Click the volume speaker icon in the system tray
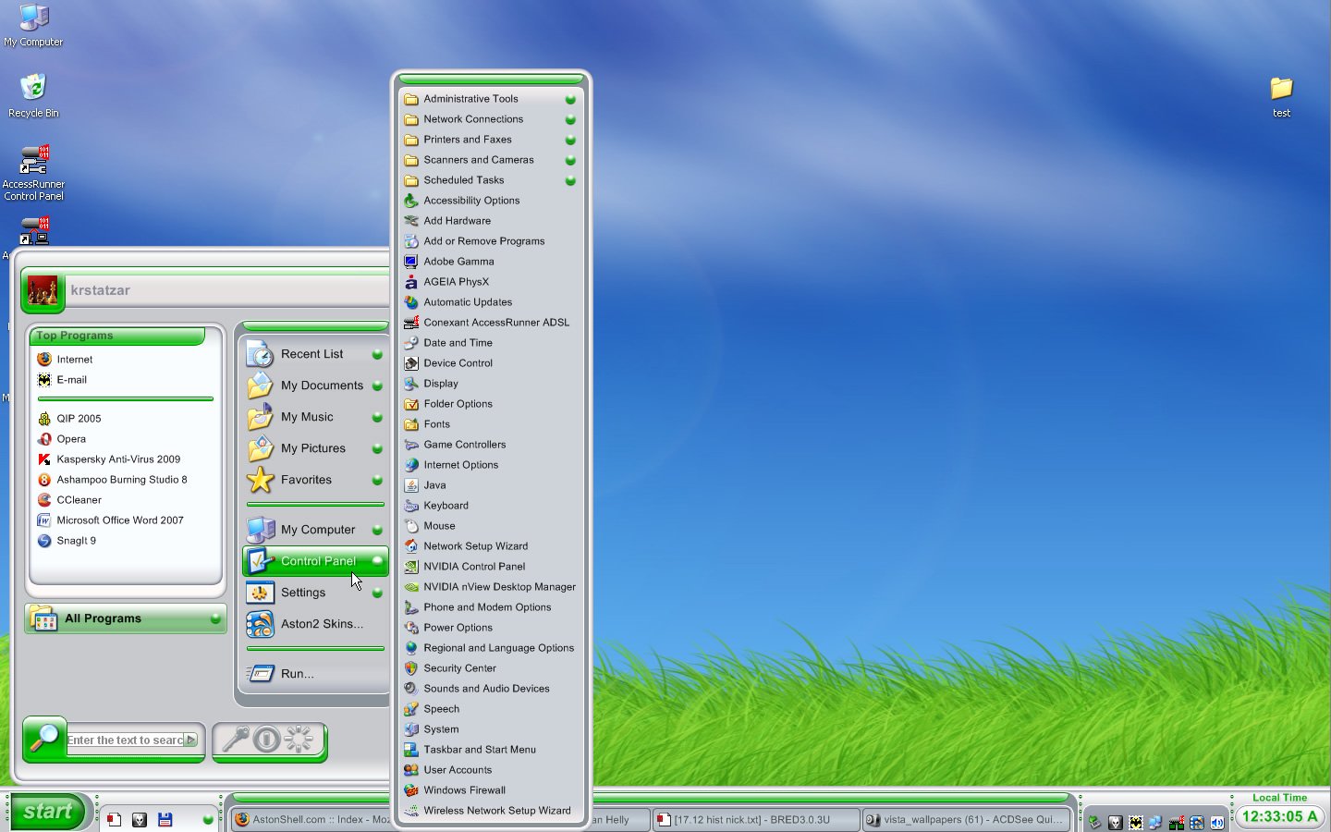Screen dimensions: 1331x832 (x=1217, y=822)
